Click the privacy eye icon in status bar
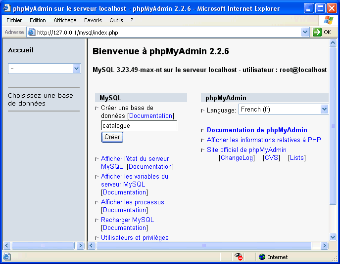Viewport: 340px width, 264px height. pyautogui.click(x=239, y=257)
